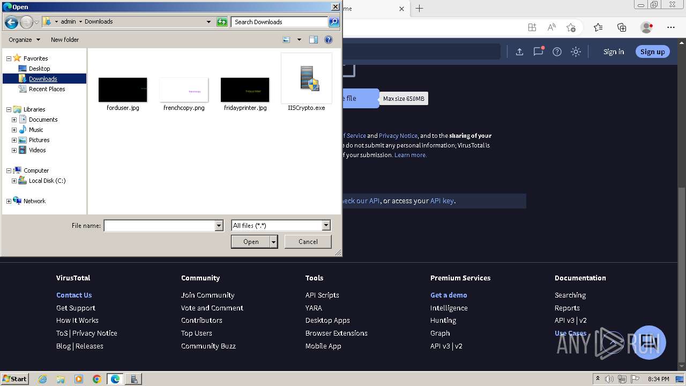Viewport: 686px width, 386px height.
Task: Click VirusTotal Sign in link
Action: pos(614,51)
